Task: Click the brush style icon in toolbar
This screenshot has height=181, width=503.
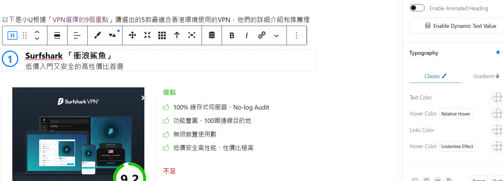Action: [97, 35]
